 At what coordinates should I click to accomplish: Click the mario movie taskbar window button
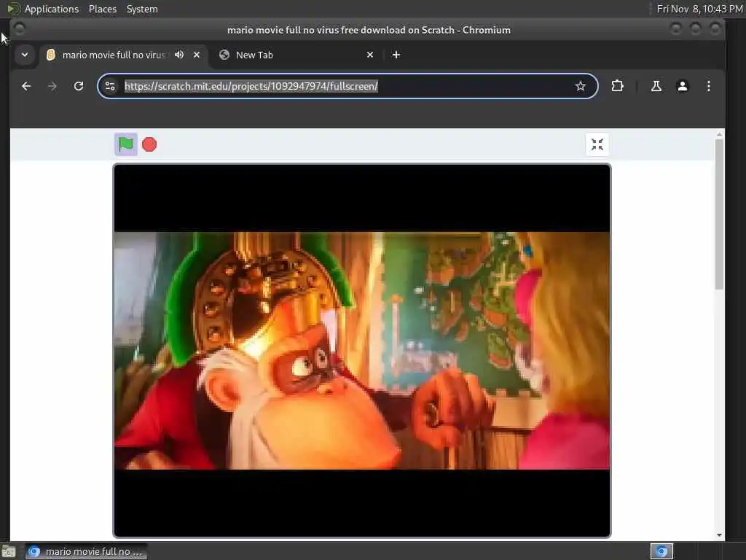tap(86, 551)
